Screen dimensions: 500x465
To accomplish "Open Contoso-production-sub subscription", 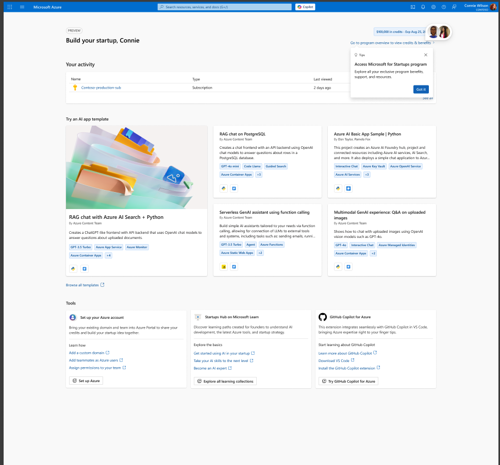I will point(101,88).
